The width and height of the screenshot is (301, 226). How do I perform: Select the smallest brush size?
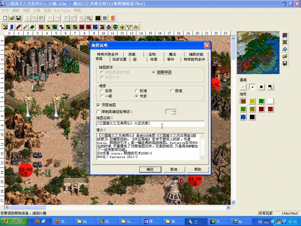click(243, 87)
